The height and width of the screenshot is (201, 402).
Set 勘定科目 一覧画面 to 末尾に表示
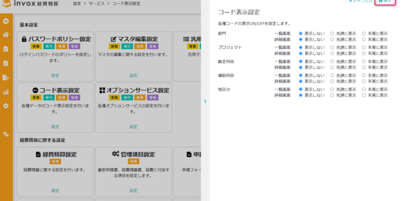(364, 61)
